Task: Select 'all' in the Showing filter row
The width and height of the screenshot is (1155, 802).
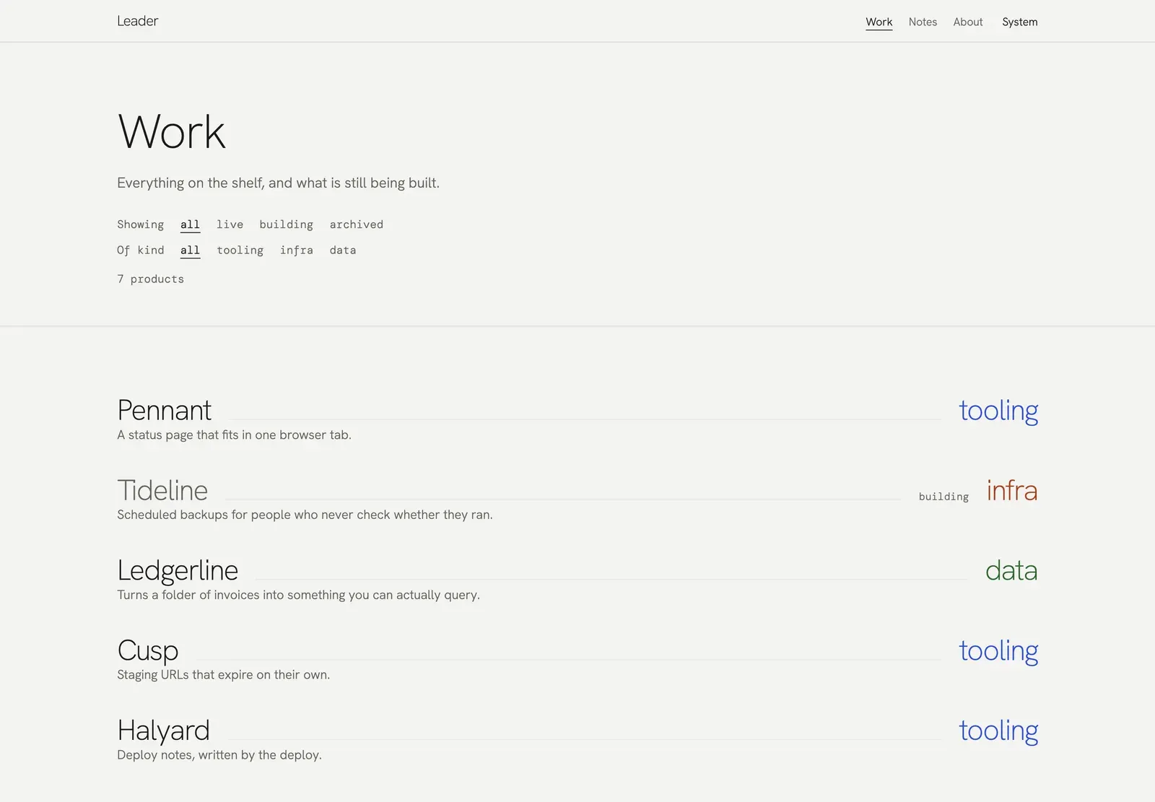Action: click(190, 225)
